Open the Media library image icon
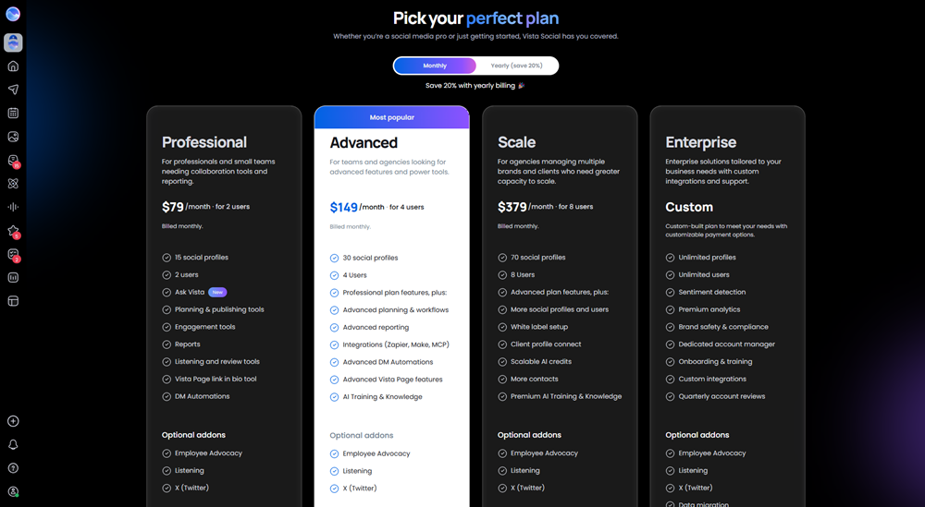The image size is (925, 507). (13, 137)
